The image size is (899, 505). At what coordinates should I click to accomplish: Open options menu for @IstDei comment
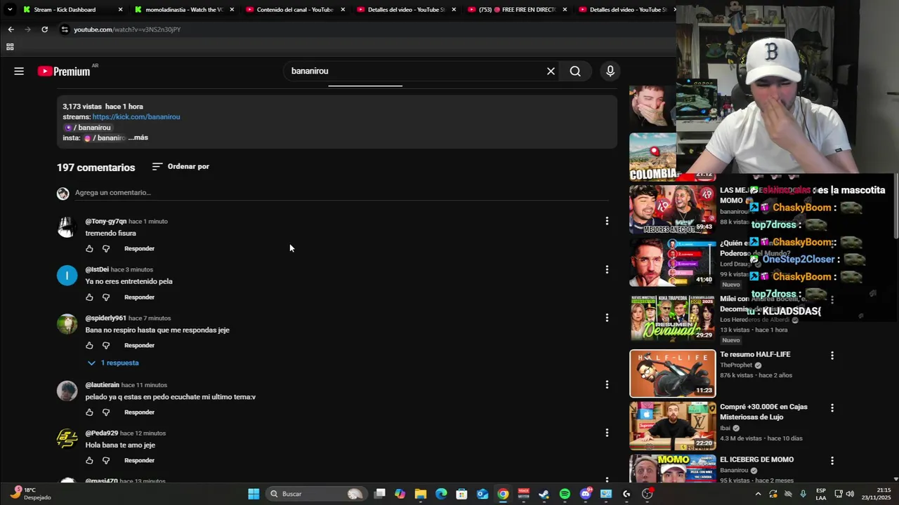[607, 269]
